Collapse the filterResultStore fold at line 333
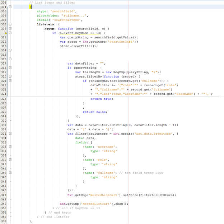This screenshot has height=224, width=224. click(x=10, y=134)
